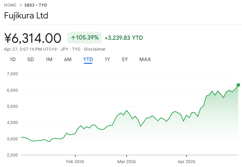This screenshot has height=167, width=242.
Task: Switch to the 6M range tab
Action: (x=68, y=60)
